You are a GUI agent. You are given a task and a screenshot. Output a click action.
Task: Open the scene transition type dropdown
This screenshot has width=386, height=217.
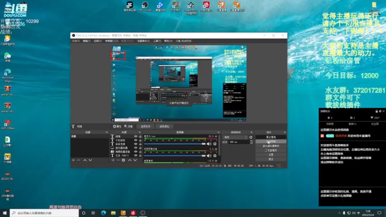[x=235, y=137]
